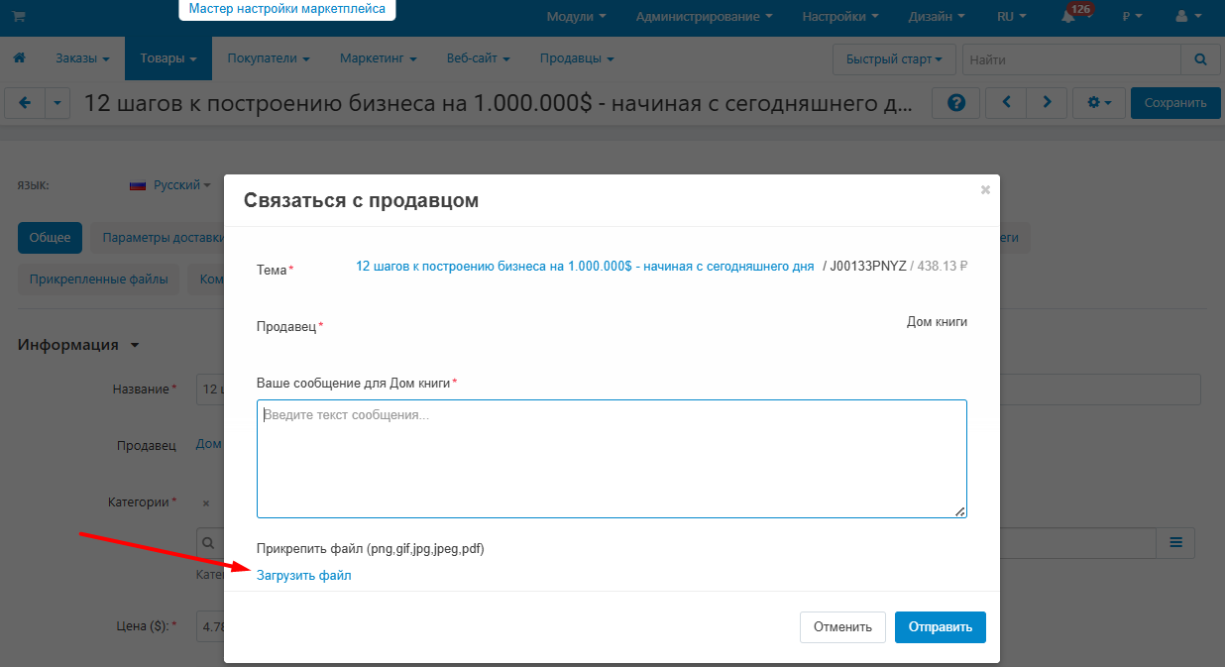Open the RU language dropdown
1225x667 pixels.
coord(1012,17)
